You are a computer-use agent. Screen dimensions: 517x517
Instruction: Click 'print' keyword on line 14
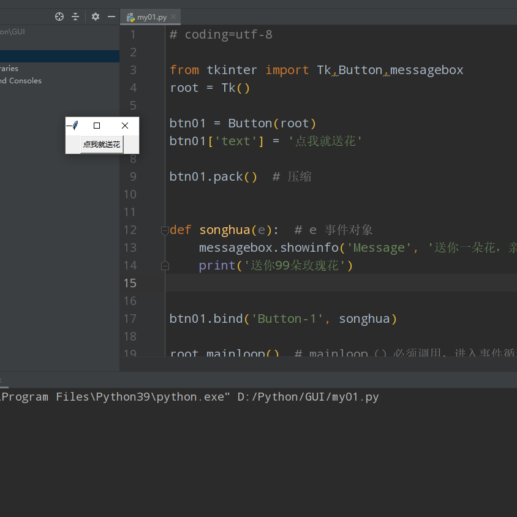coord(217,265)
